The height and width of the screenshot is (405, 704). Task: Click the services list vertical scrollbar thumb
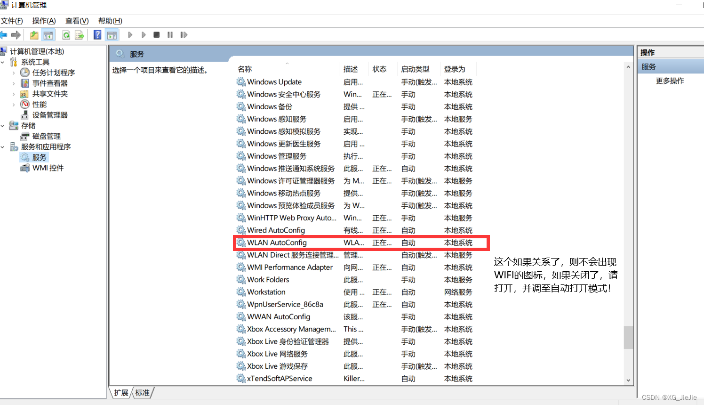(628, 337)
